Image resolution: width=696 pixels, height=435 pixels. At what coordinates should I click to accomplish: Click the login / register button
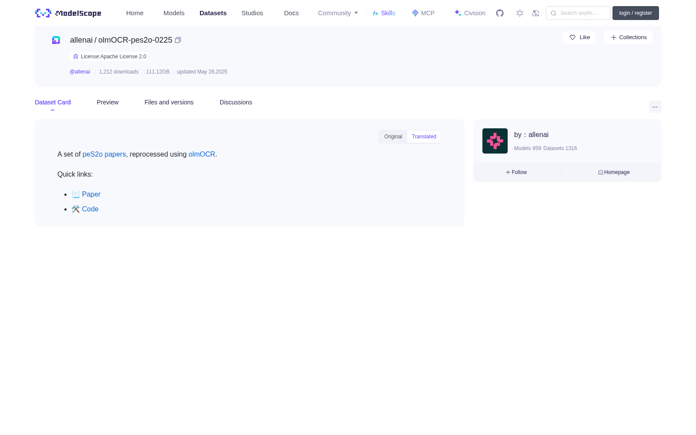tap(636, 13)
